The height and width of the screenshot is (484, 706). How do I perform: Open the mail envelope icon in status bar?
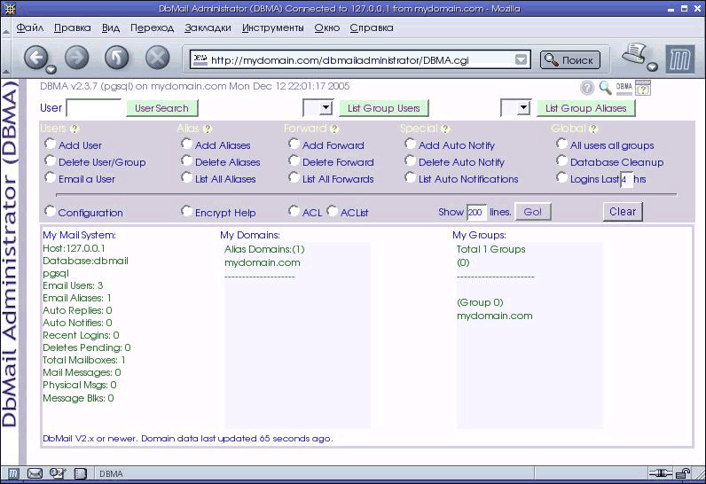click(35, 473)
